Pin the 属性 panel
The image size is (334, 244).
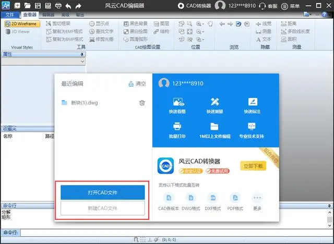click(x=82, y=54)
